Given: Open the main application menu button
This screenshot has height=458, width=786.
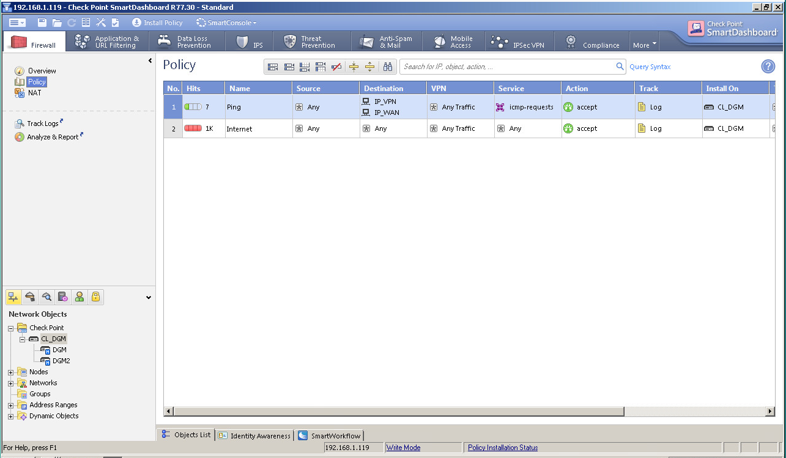Looking at the screenshot, I should 17,23.
